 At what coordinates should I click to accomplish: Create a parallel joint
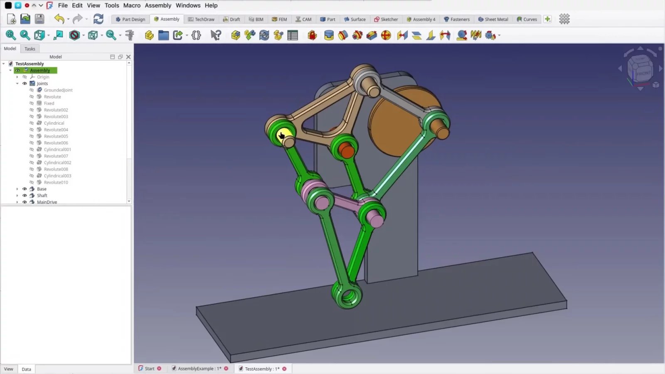coord(416,35)
